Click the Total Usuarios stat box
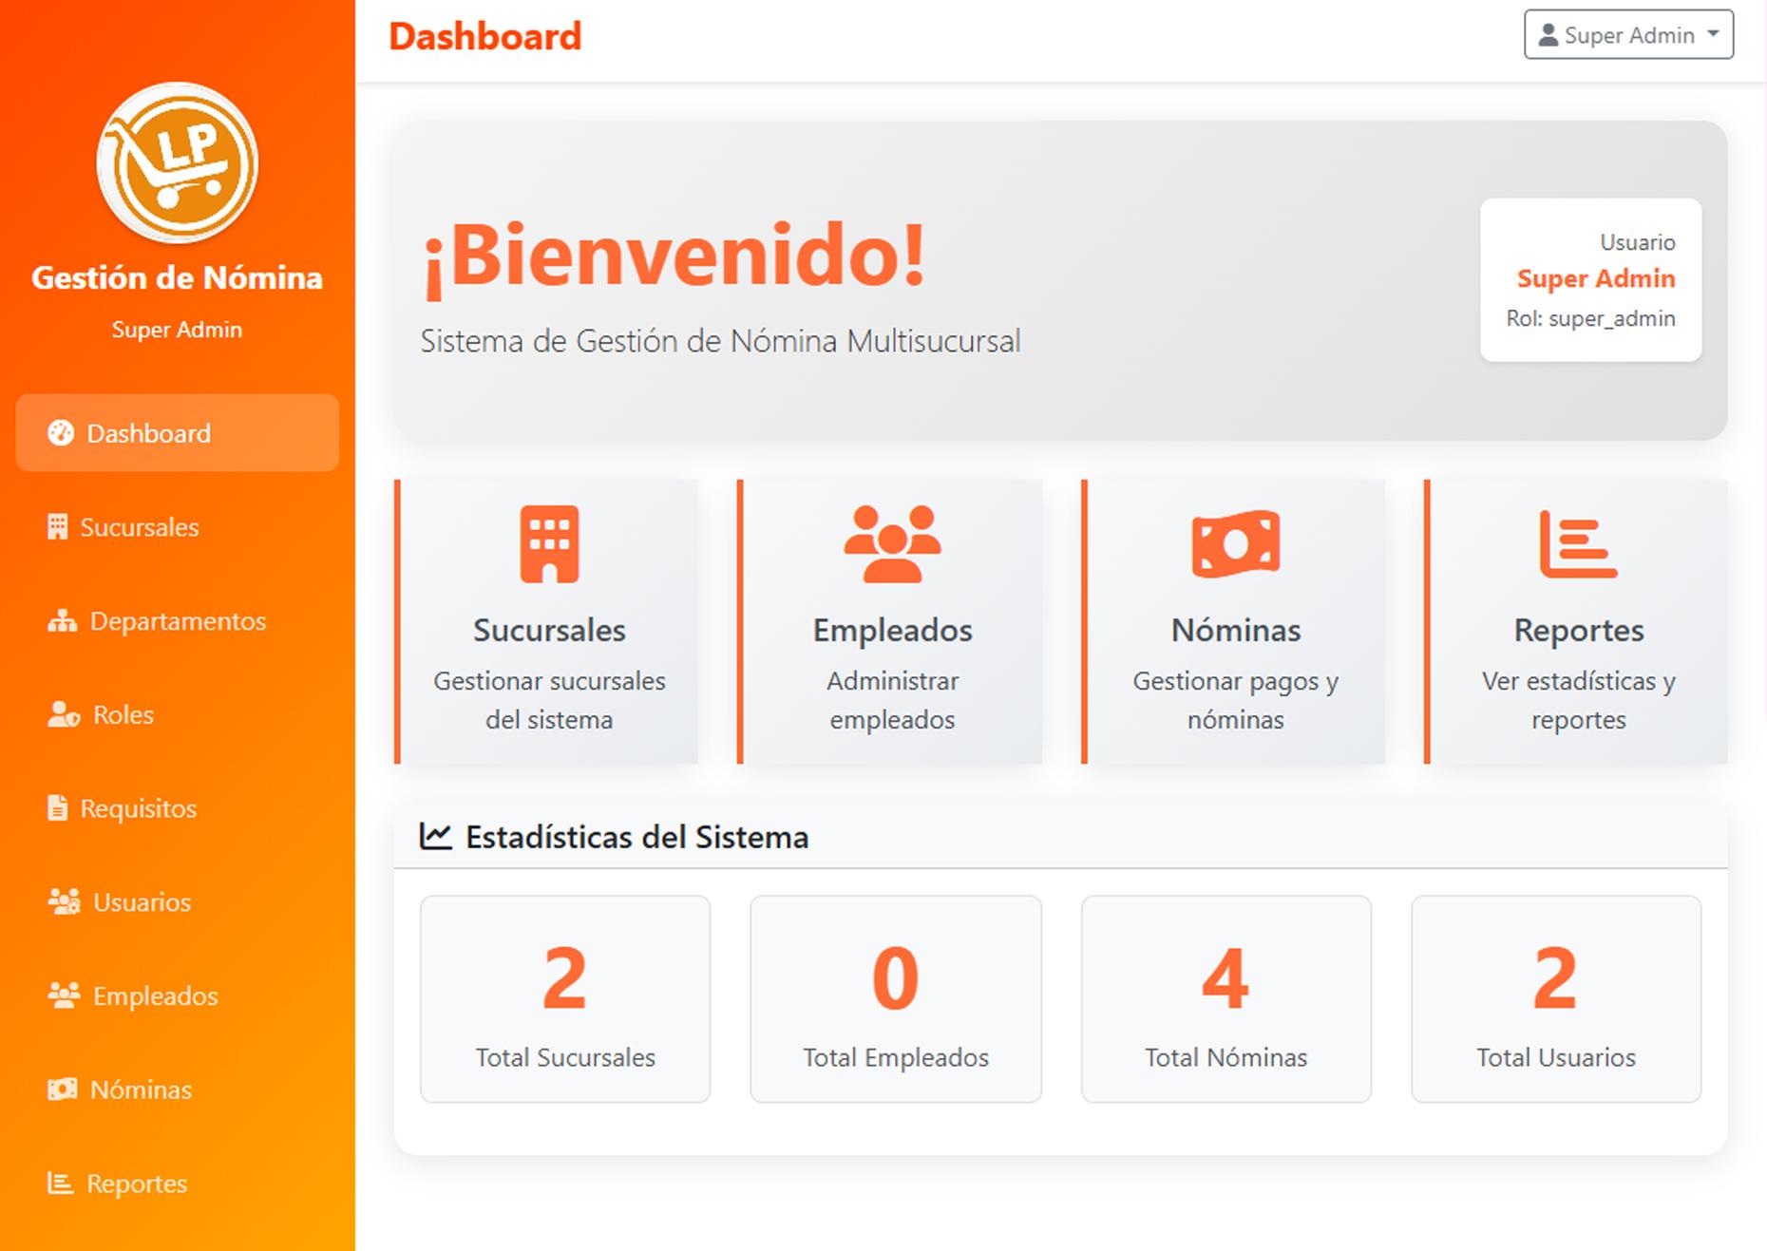 [x=1556, y=999]
